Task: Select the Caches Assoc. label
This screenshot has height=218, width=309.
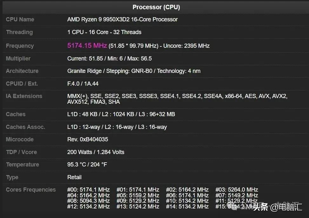Action: click(25, 127)
